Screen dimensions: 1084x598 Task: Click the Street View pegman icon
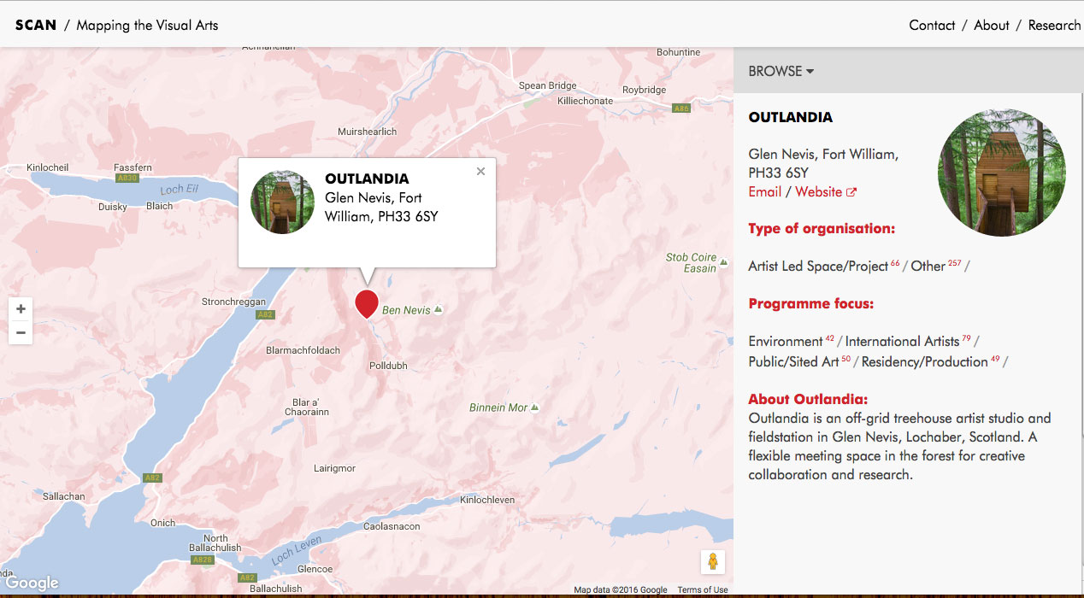[711, 561]
